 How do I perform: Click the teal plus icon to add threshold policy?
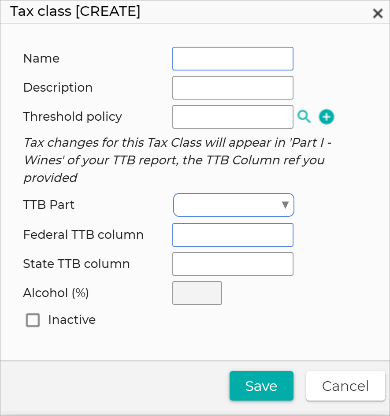tap(326, 117)
